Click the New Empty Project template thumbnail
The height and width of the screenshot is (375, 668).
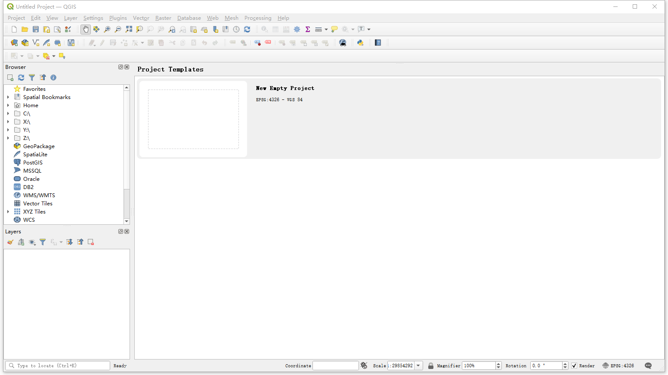[x=193, y=119]
